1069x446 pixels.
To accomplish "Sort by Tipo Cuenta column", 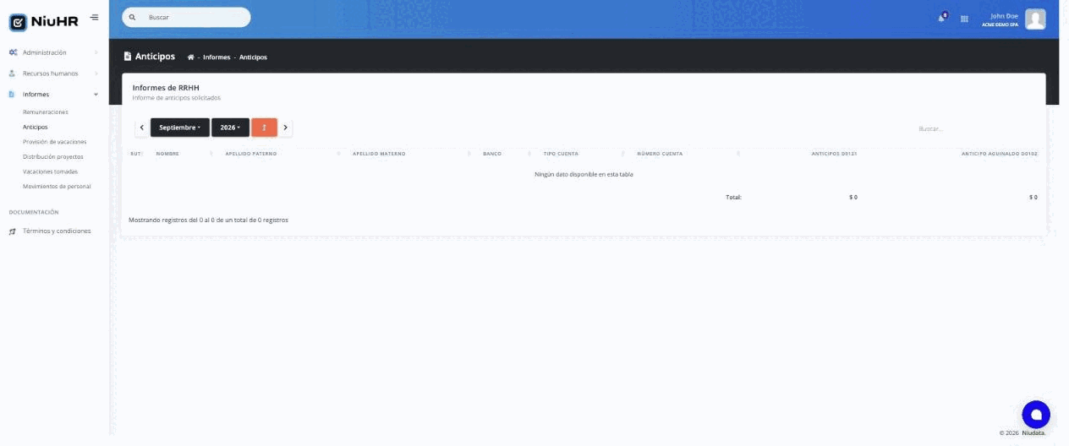I will pyautogui.click(x=584, y=154).
